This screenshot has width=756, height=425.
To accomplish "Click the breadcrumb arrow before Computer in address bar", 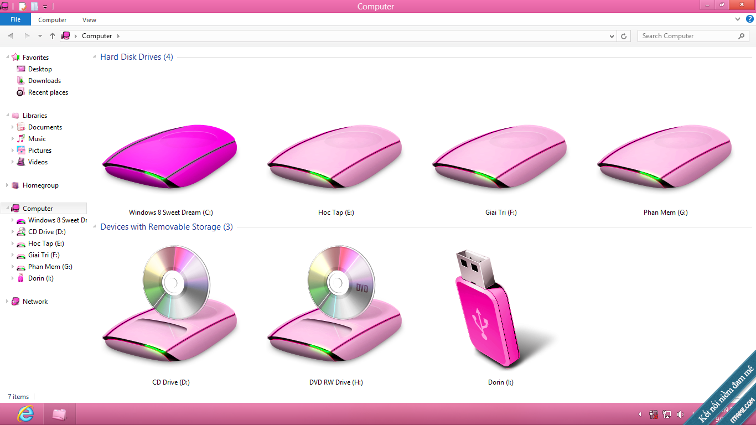I will tap(76, 36).
